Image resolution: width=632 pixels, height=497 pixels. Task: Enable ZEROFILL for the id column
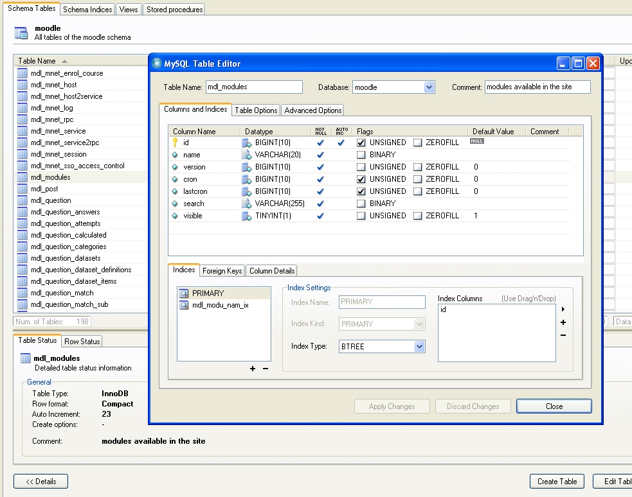pos(417,143)
